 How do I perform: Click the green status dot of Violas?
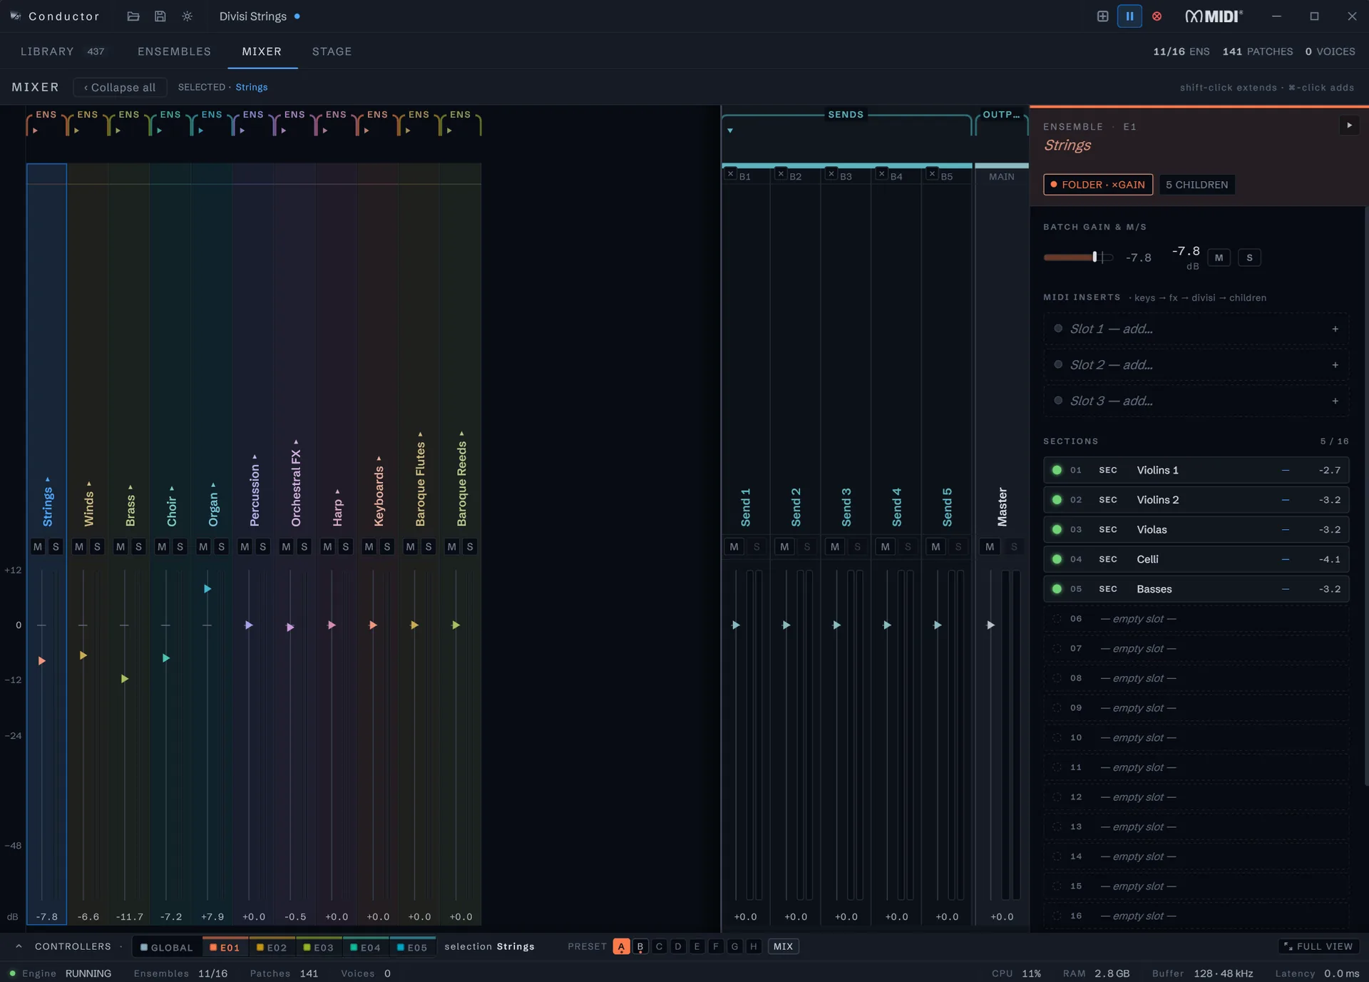1057,529
